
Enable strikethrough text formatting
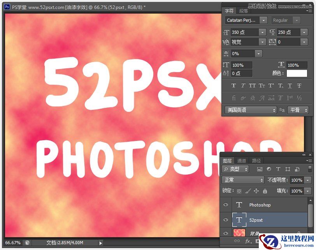(x=298, y=85)
